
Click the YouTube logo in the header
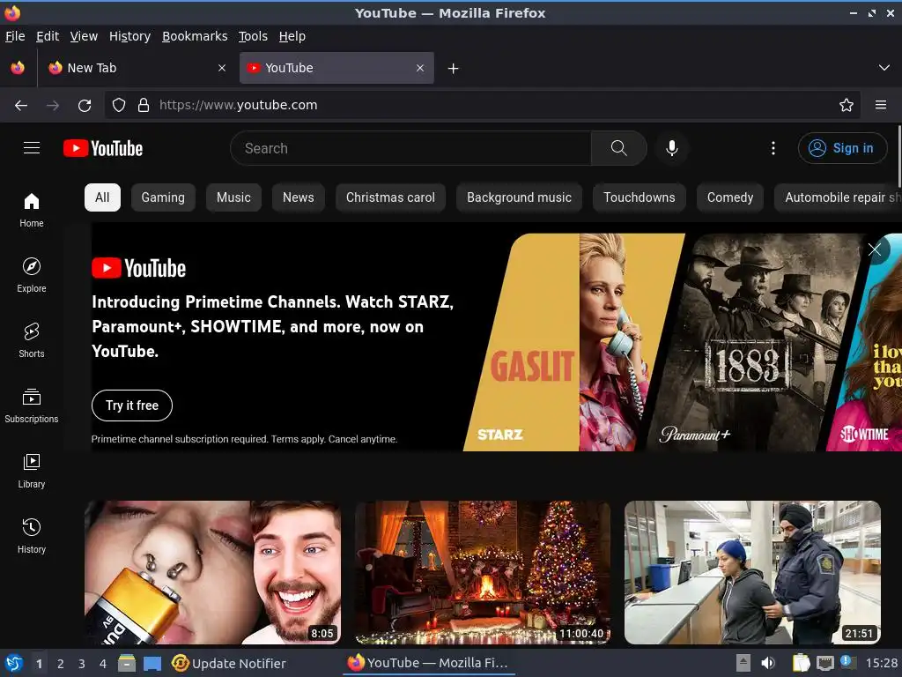pos(103,148)
